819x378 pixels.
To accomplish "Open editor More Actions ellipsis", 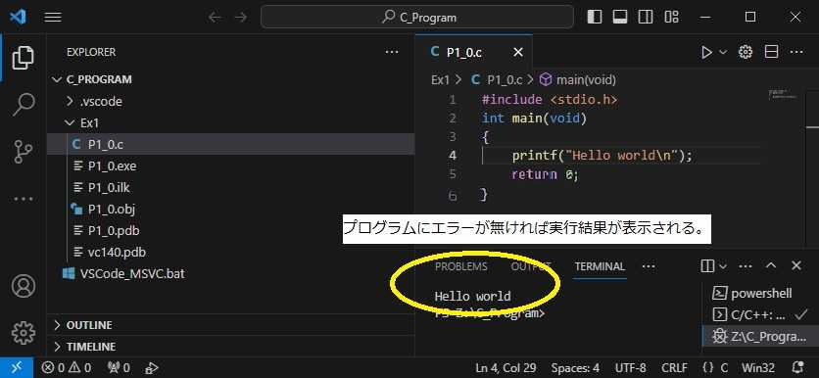I will pos(796,52).
